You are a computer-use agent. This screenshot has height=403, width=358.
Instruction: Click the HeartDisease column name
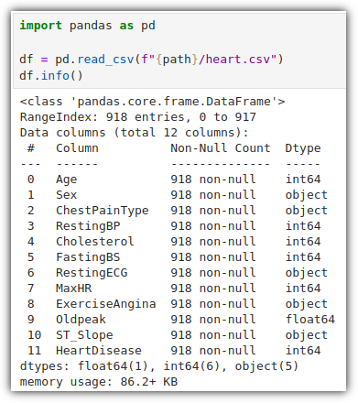(x=99, y=351)
